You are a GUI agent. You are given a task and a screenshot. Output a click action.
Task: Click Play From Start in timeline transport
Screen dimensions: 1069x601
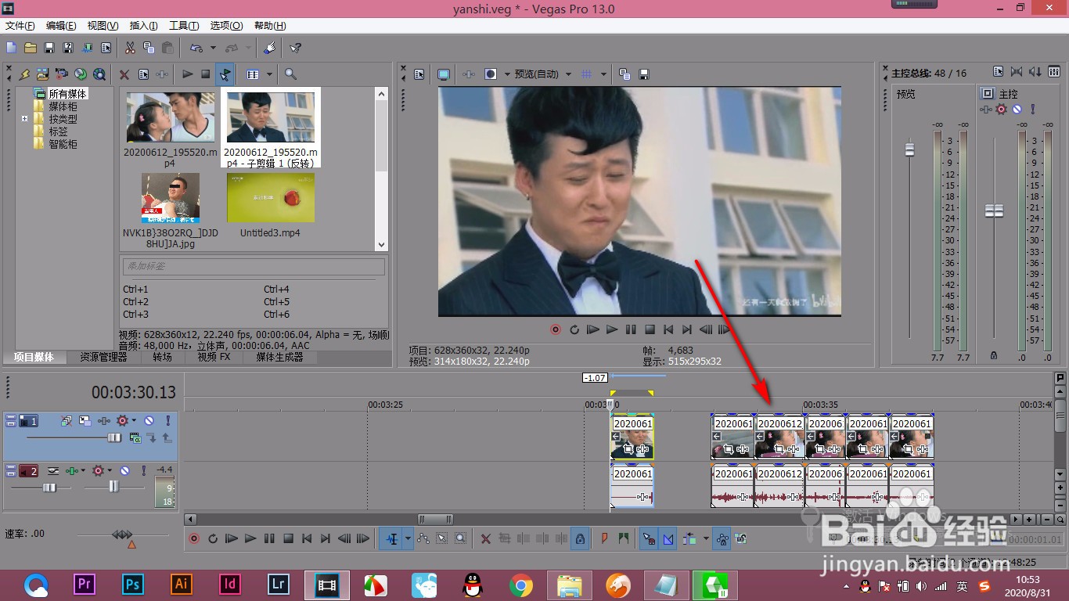pos(232,538)
